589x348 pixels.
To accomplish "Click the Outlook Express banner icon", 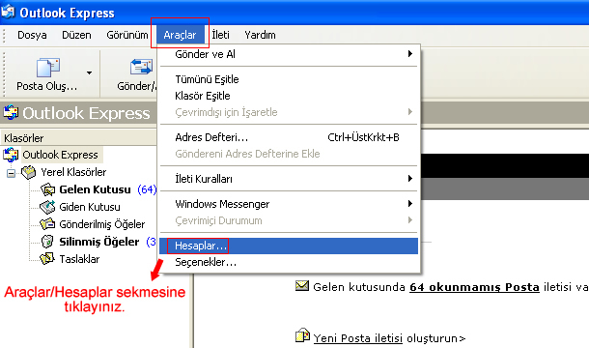I will pos(11,112).
